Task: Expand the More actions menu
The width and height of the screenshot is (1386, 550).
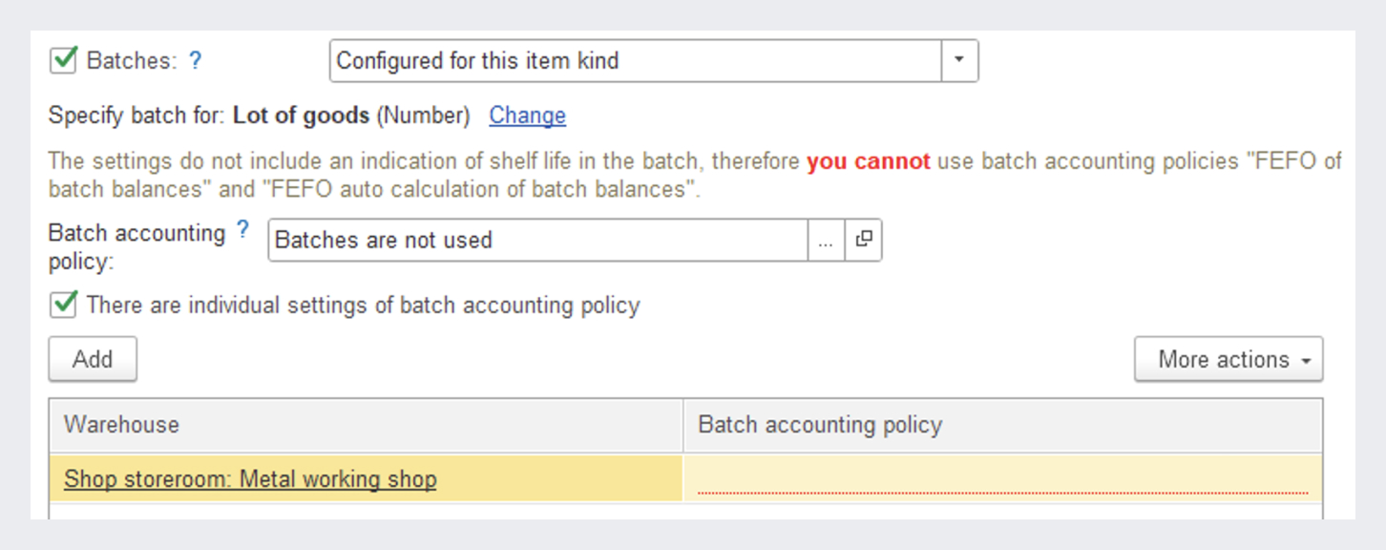Action: [x=1228, y=359]
